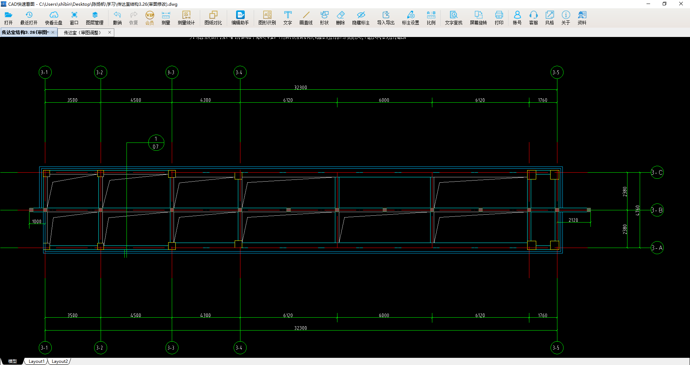Rotate the screen with 屏幕旋转
690x365 pixels.
point(478,18)
